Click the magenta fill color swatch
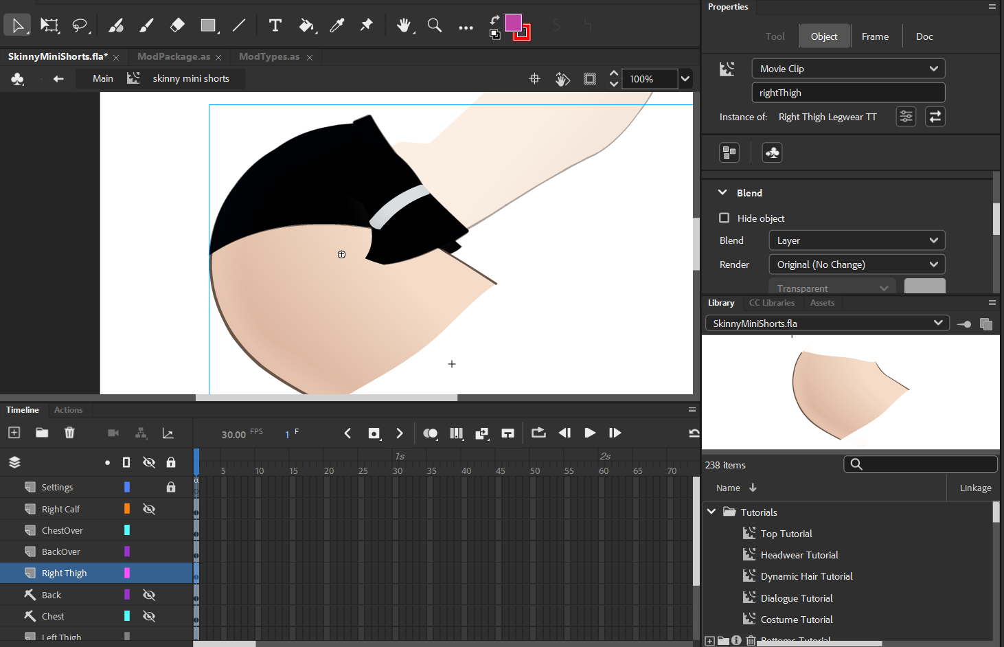The image size is (1004, 647). click(512, 23)
